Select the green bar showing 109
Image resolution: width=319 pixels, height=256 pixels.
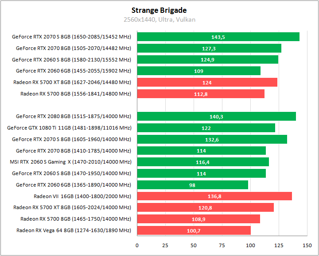point(198,71)
